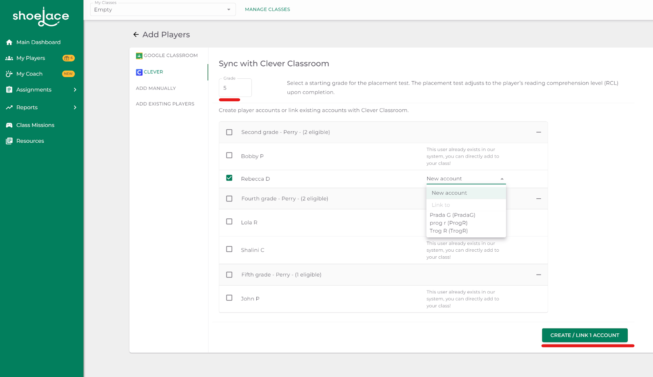Click the shoelace logo

click(41, 17)
